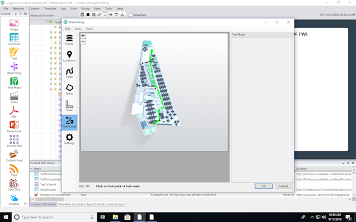Image resolution: width=356 pixels, height=222 pixels.
Task: Open the bottom-right panel options dropdown arrow
Action: coord(344,163)
